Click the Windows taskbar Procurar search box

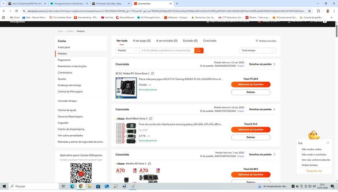click(34, 186)
